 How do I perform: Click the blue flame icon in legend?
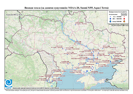coord(110,21)
